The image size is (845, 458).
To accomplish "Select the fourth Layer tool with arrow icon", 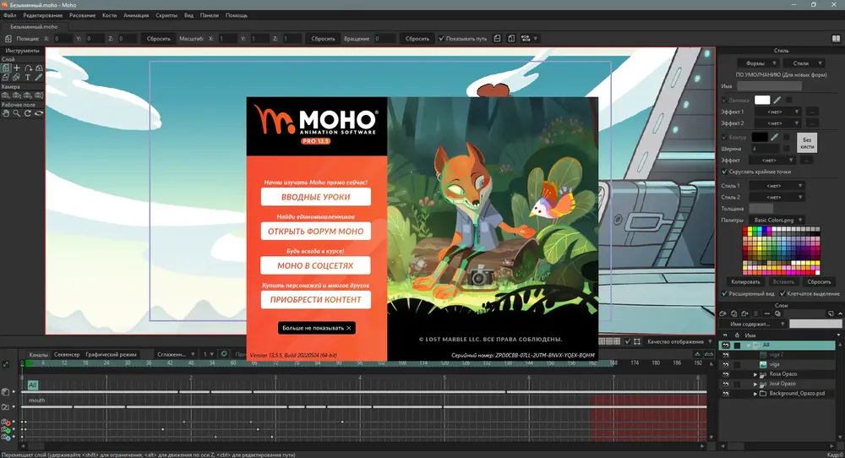I will pyautogui.click(x=39, y=68).
